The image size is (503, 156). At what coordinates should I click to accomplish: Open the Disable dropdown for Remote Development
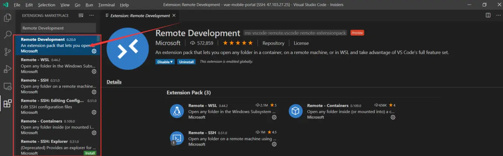pos(165,62)
